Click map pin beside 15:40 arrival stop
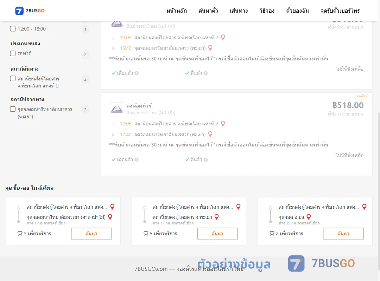 (x=210, y=48)
